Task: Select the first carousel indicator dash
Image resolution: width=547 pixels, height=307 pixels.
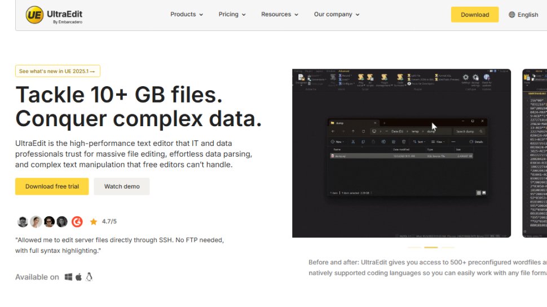Action: [414, 247]
